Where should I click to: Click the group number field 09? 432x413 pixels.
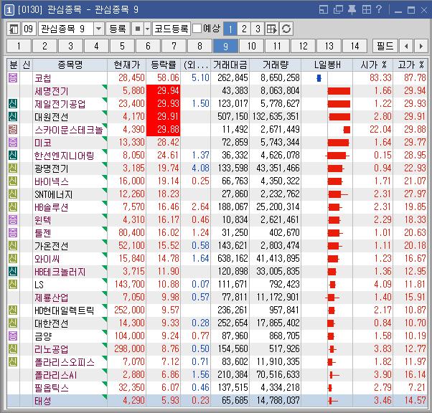point(29,29)
